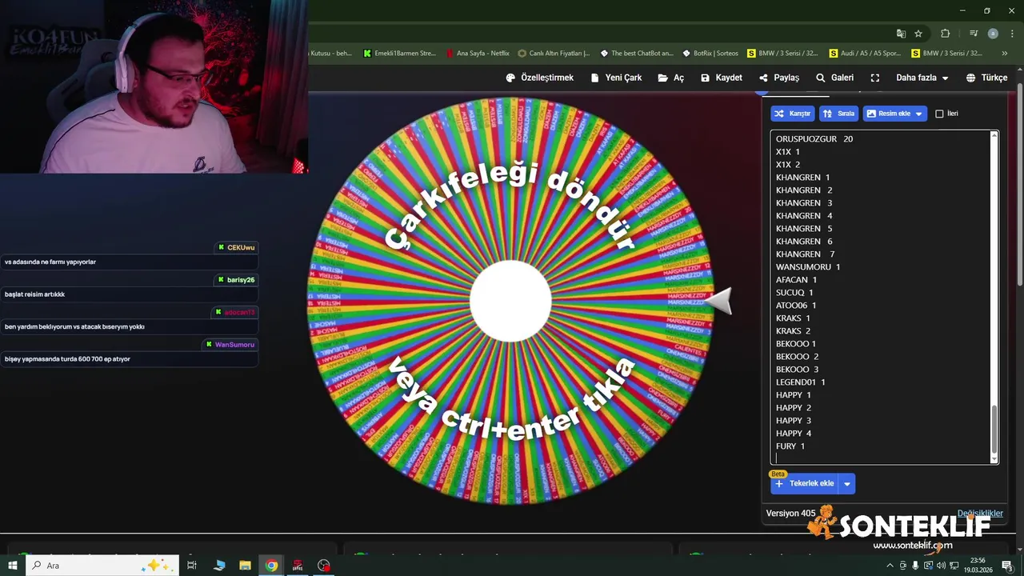This screenshot has width=1024, height=576.
Task: Switch to Chrome in the taskbar
Action: (x=272, y=566)
